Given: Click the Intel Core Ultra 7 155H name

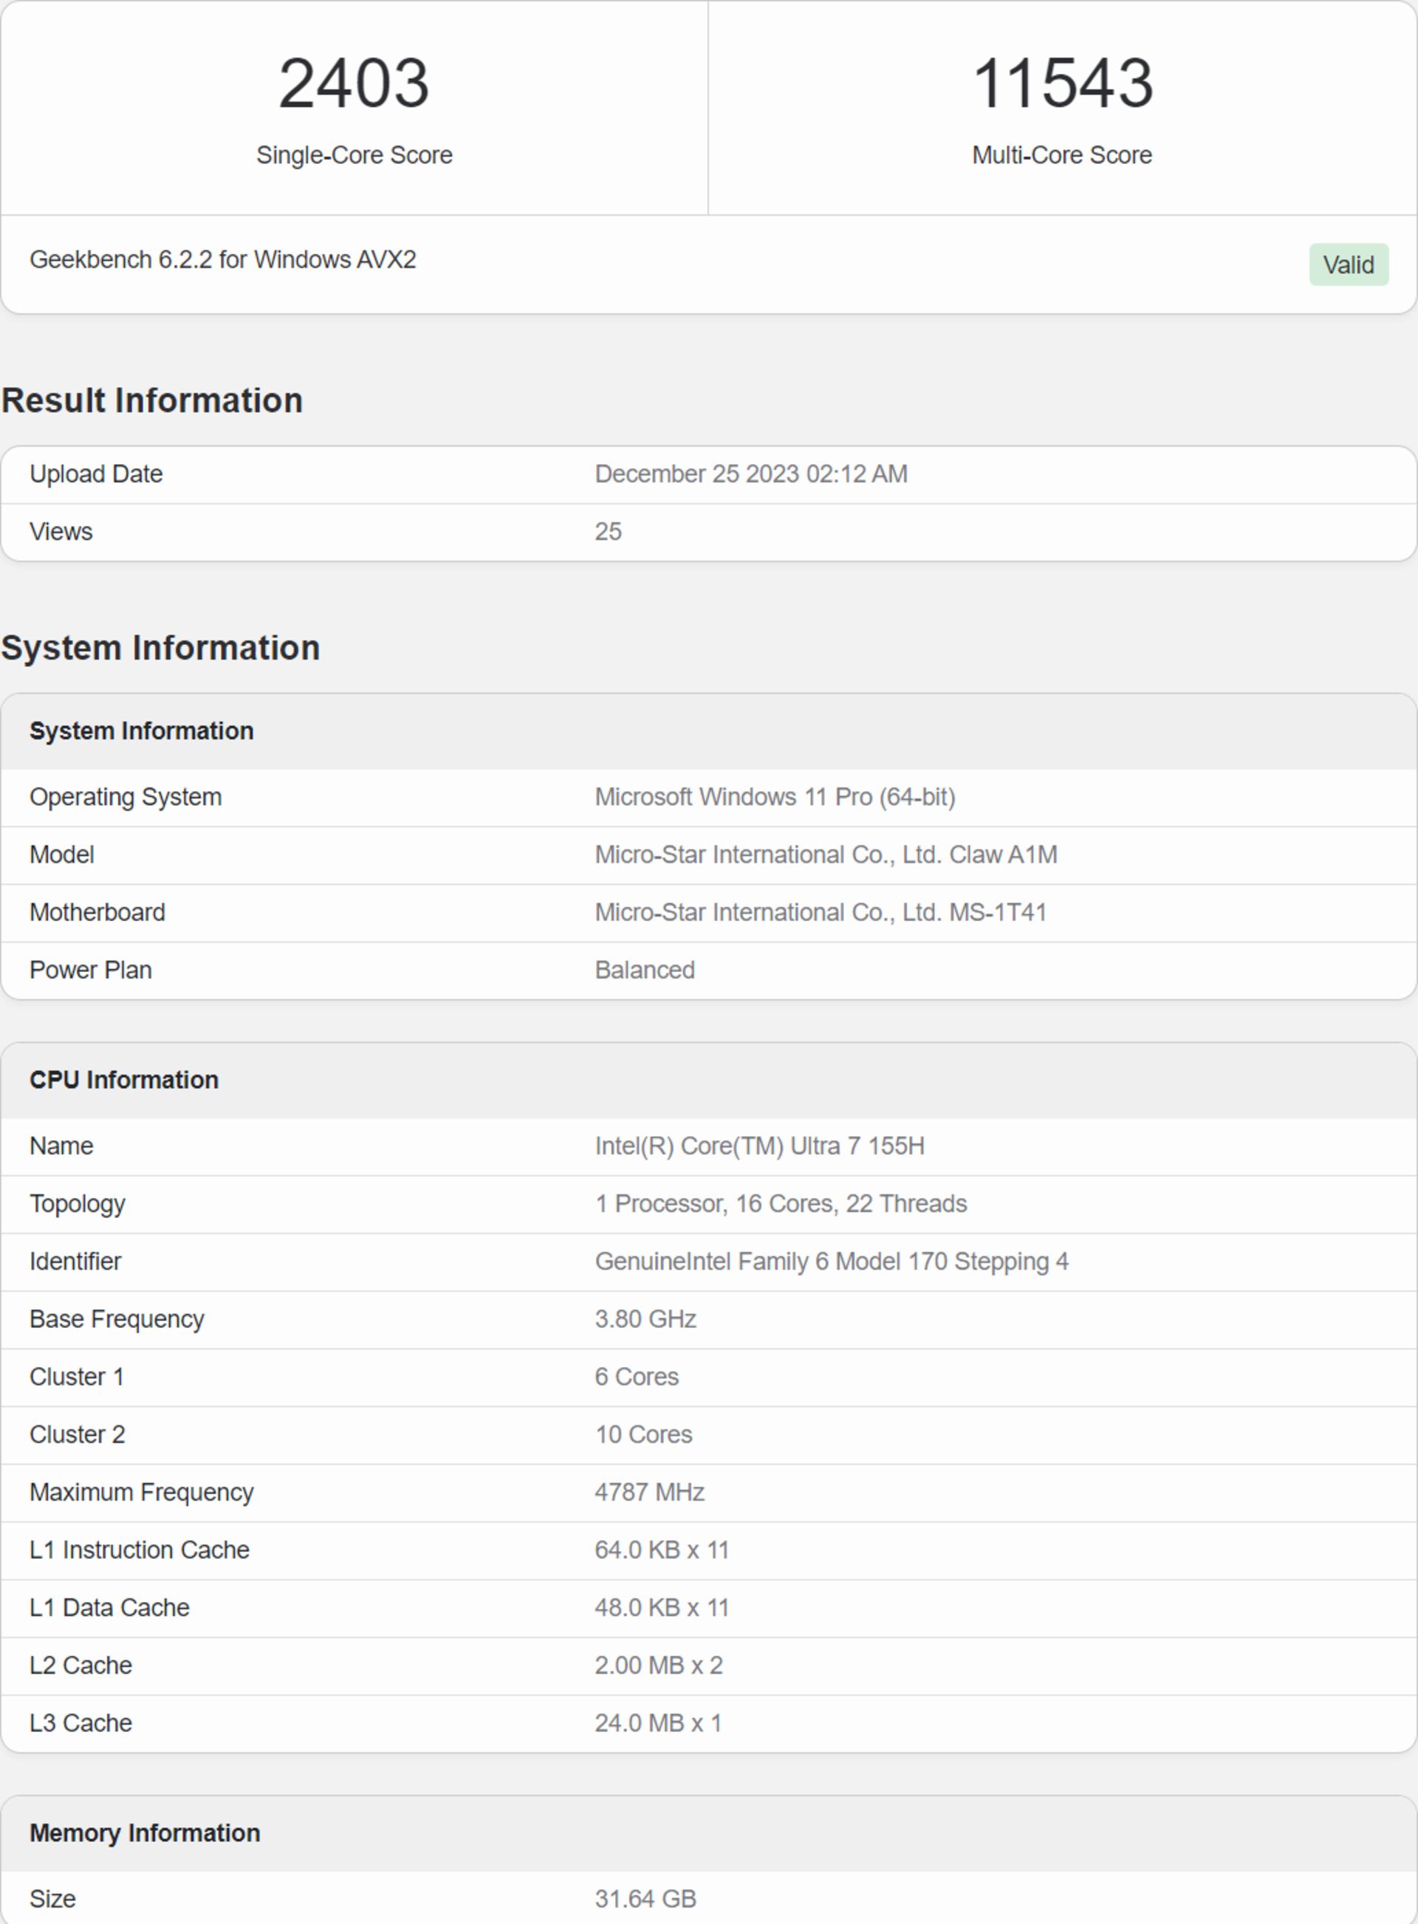Looking at the screenshot, I should (x=758, y=1146).
